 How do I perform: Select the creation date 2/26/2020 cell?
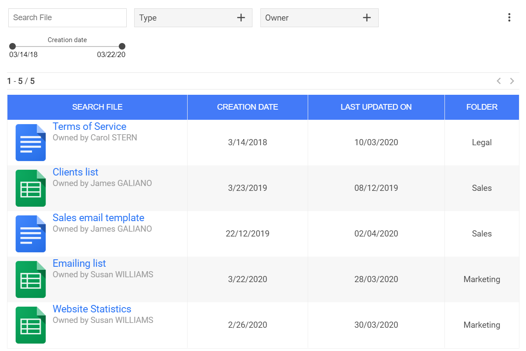tap(248, 325)
